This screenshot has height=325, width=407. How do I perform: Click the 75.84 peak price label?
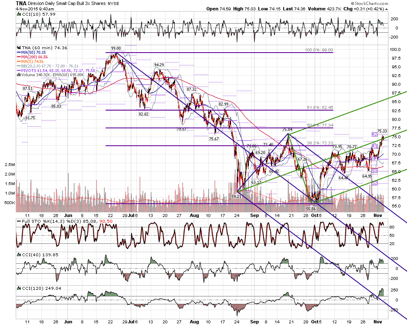coord(287,130)
